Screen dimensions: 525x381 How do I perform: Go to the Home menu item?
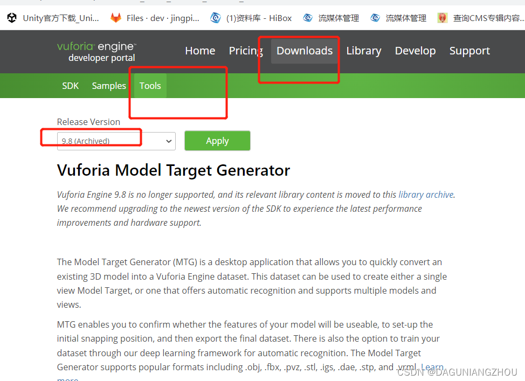[x=200, y=51]
